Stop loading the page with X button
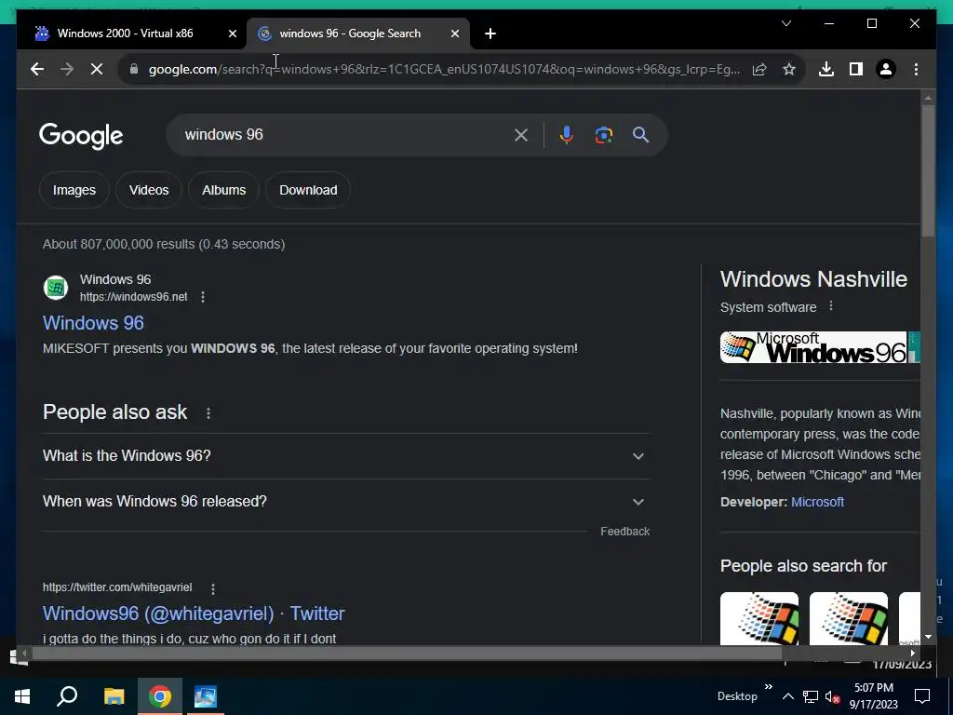 (97, 69)
